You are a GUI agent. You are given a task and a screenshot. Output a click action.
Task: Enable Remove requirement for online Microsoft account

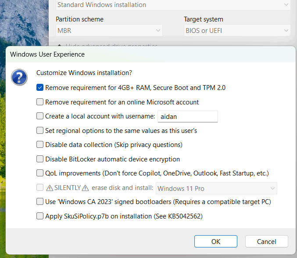40,102
